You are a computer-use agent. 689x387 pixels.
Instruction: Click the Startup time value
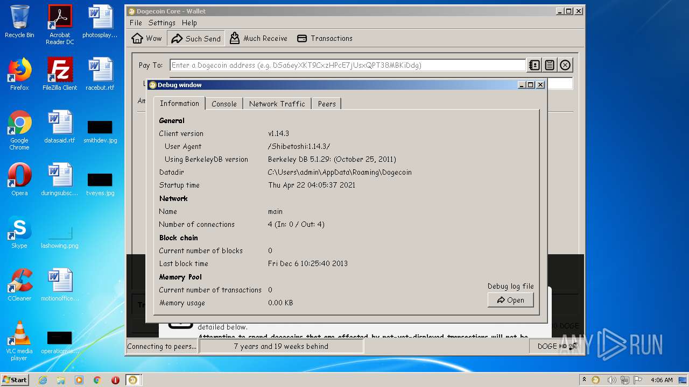pyautogui.click(x=312, y=185)
